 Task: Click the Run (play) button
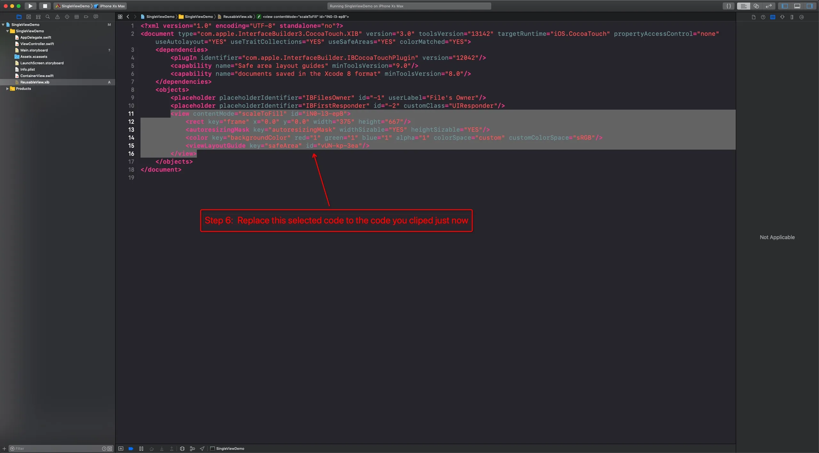tap(30, 6)
